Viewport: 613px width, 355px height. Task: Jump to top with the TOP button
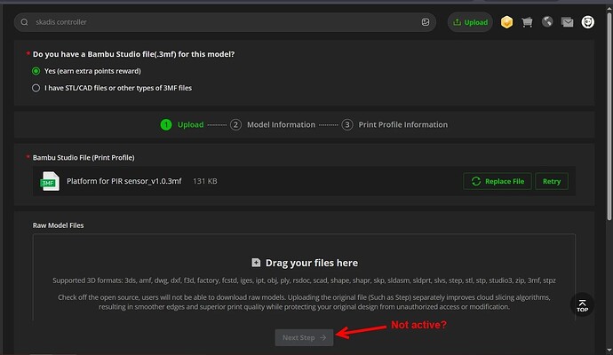pyautogui.click(x=582, y=305)
